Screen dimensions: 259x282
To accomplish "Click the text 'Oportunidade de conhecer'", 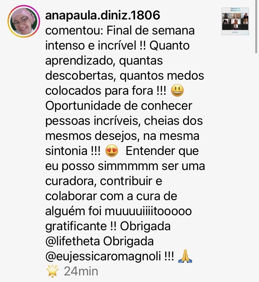I will coord(119,106).
